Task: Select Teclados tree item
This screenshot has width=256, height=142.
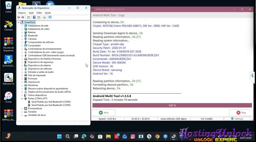Action: coord(32,112)
